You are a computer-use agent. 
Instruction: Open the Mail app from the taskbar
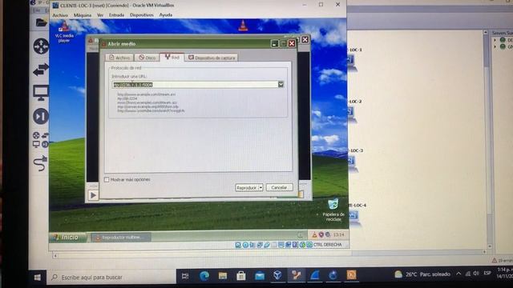260,276
